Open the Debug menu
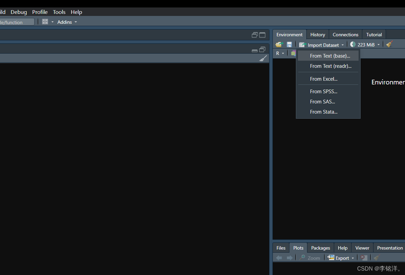The image size is (405, 275). (x=19, y=12)
